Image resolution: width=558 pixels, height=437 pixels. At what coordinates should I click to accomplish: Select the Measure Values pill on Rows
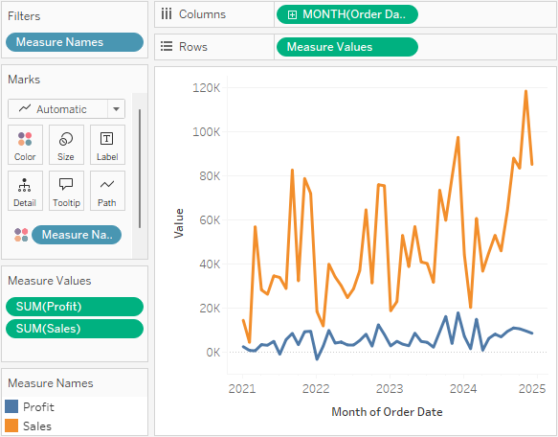[347, 47]
